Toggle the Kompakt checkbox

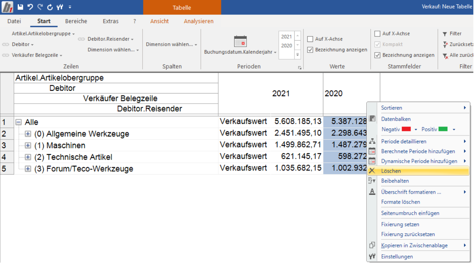(377, 44)
